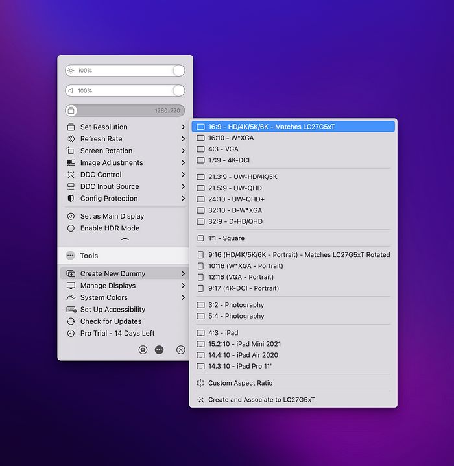454x466 pixels.
Task: Expand DDC Input Source submenu arrow
Action: coord(183,186)
